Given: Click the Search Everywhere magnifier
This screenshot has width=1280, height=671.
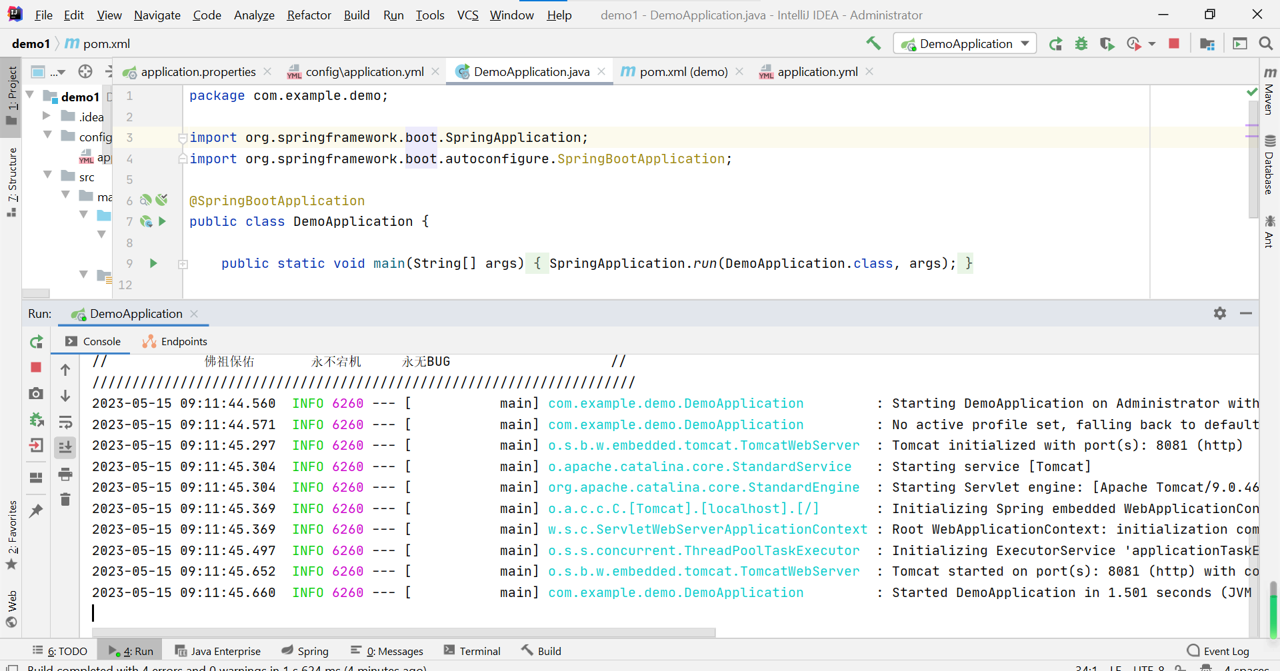Looking at the screenshot, I should [1265, 44].
